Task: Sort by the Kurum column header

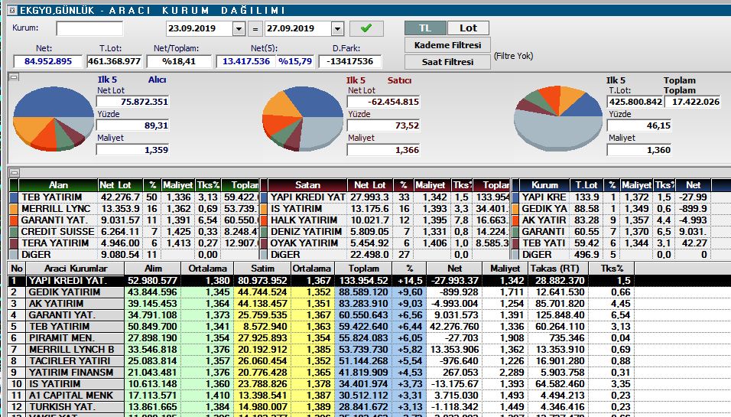Action: [x=545, y=185]
